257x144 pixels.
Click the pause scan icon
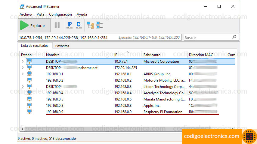click(x=57, y=25)
